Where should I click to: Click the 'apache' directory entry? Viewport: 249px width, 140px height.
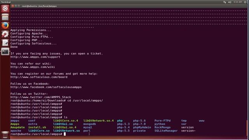click(16, 131)
